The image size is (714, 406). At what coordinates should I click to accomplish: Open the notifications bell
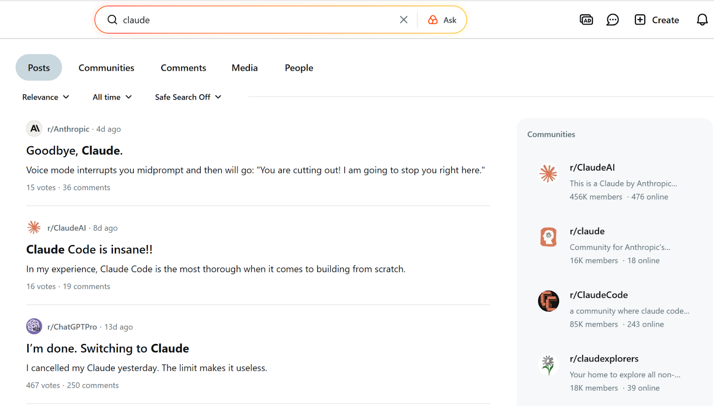click(x=702, y=20)
